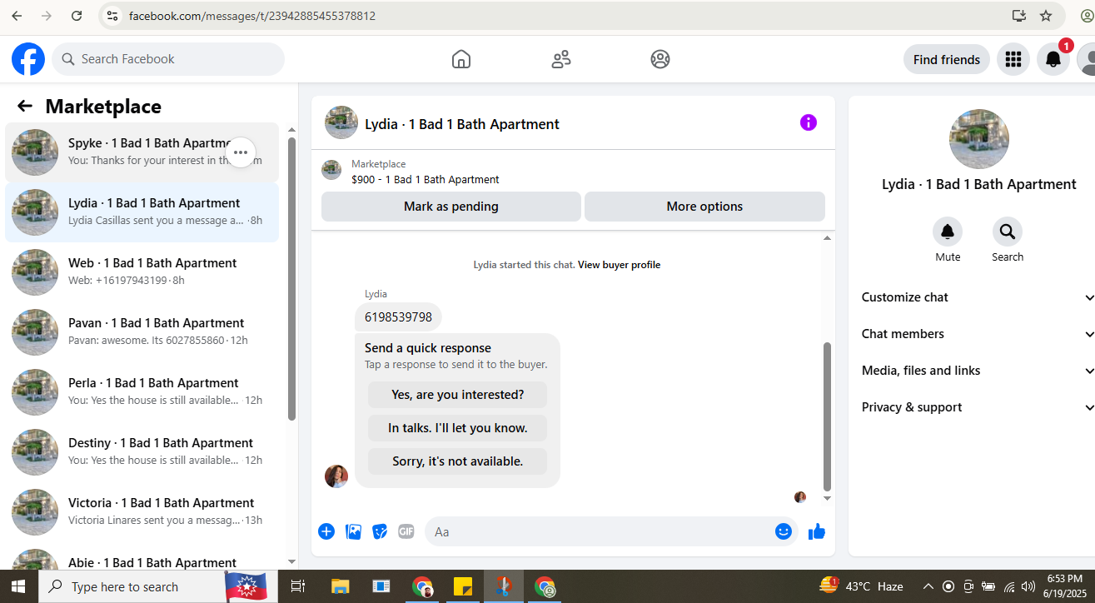Expand Media, files and links section

tap(978, 371)
